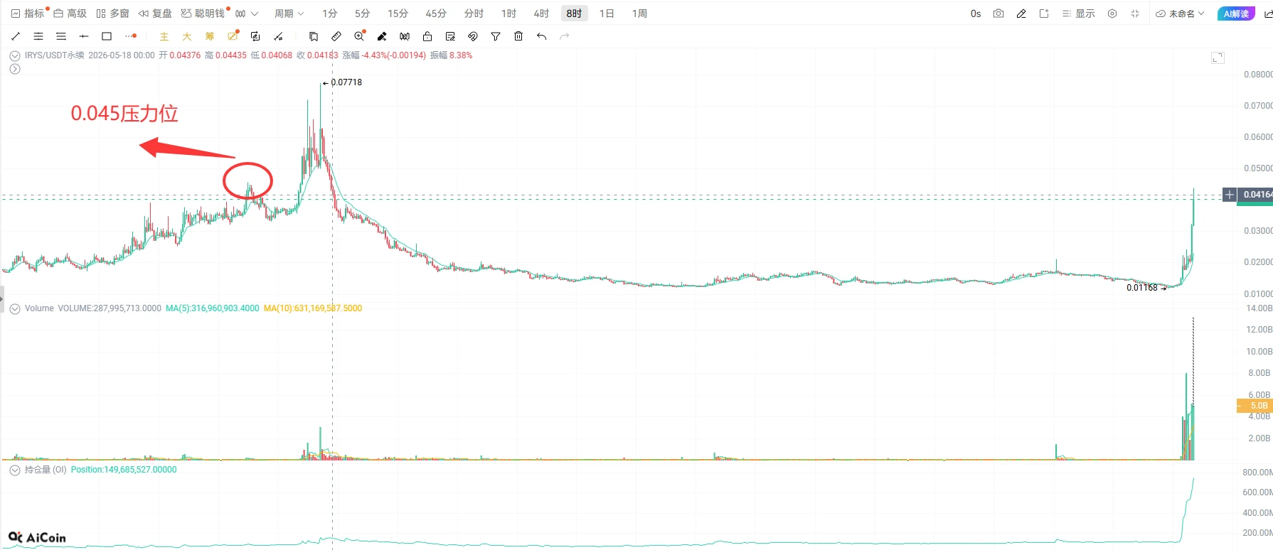Open the 周期 period dropdown
1273x550 pixels.
click(x=289, y=14)
